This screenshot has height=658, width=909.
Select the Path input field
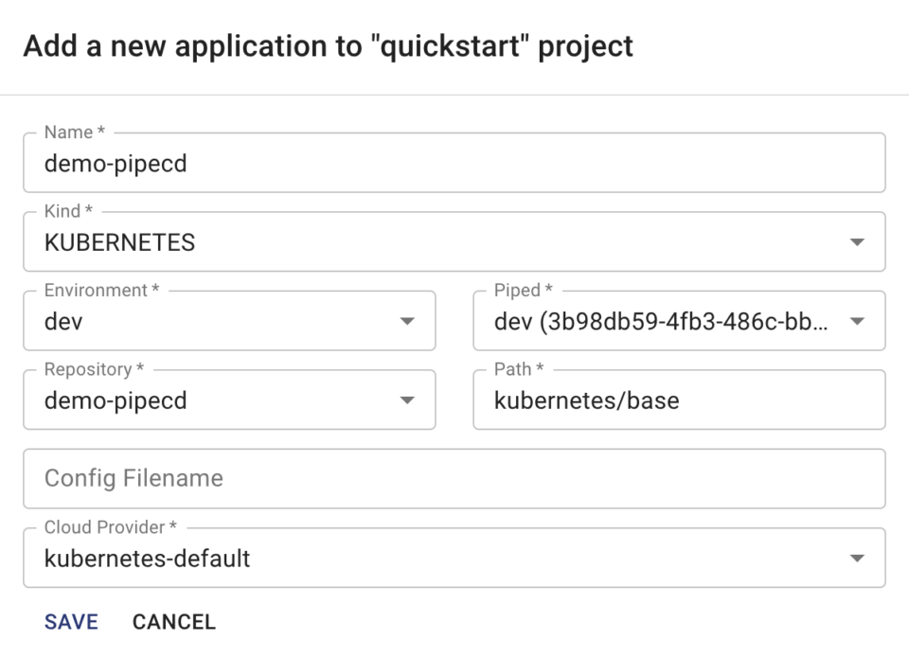tap(663, 400)
